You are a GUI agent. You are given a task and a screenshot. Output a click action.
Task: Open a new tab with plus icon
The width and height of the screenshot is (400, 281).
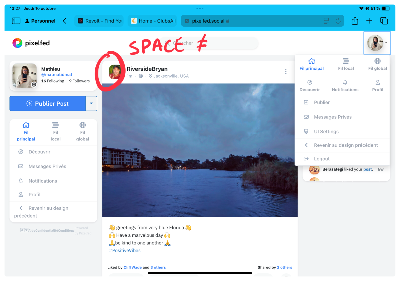pos(369,21)
